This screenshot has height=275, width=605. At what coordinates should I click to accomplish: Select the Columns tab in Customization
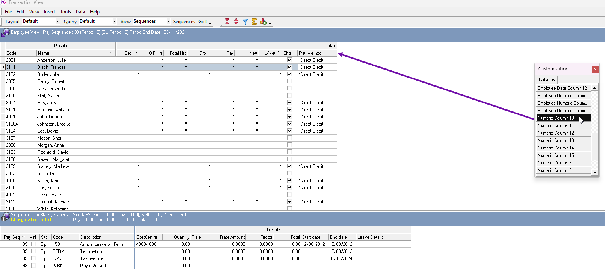[547, 79]
